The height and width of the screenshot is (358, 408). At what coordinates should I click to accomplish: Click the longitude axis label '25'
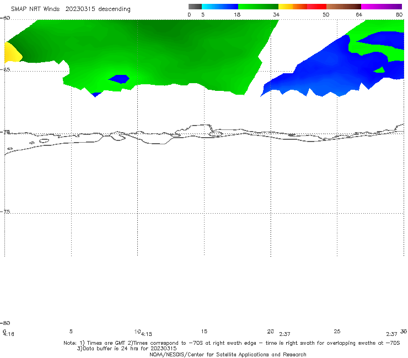337,332
